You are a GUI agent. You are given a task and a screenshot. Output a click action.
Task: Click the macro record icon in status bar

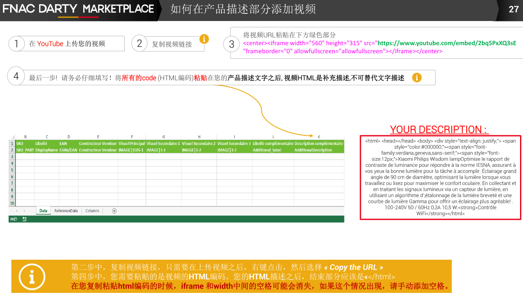(25, 219)
